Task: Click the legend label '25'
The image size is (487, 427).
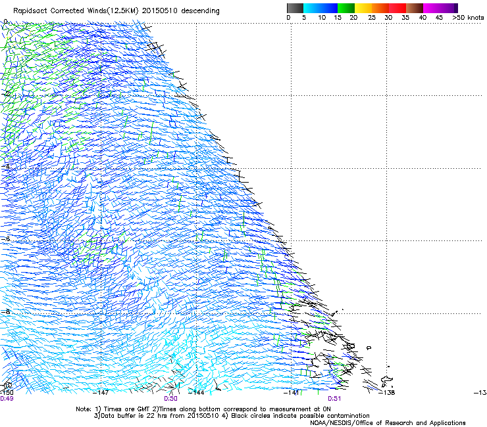Action: [x=372, y=18]
